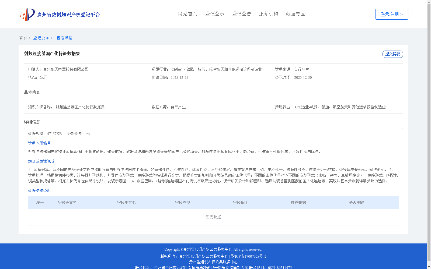Click the 登录/注册 button
This screenshot has width=431, height=269.
coord(392,14)
